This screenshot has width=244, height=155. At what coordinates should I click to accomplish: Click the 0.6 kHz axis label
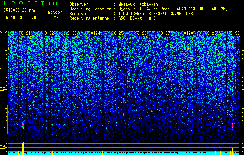3,147
